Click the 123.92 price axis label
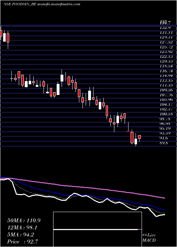 (166, 52)
